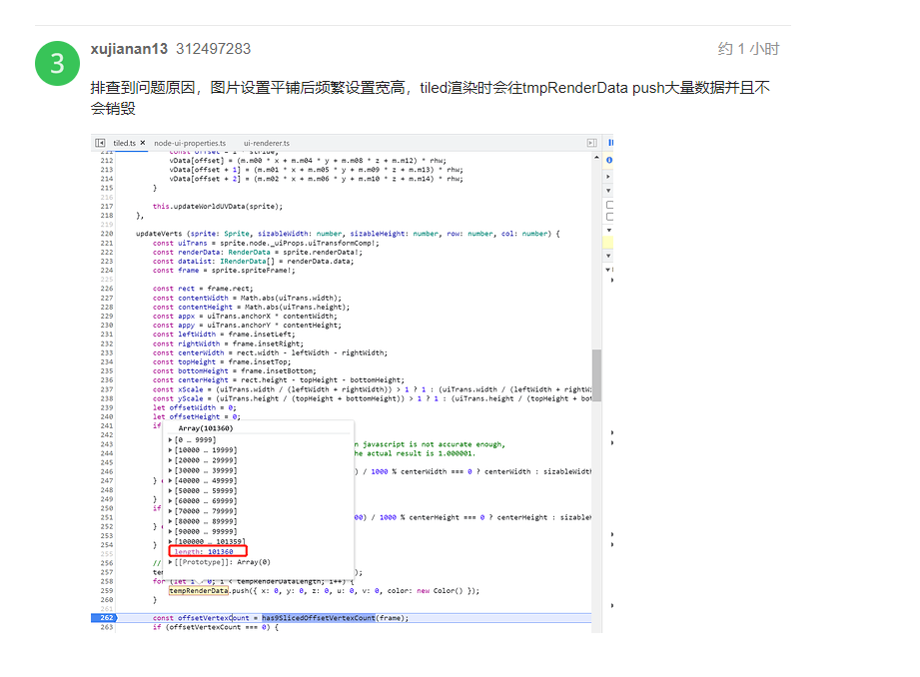Click the split editor icon left of tab bar
The image size is (920, 677).
click(99, 142)
